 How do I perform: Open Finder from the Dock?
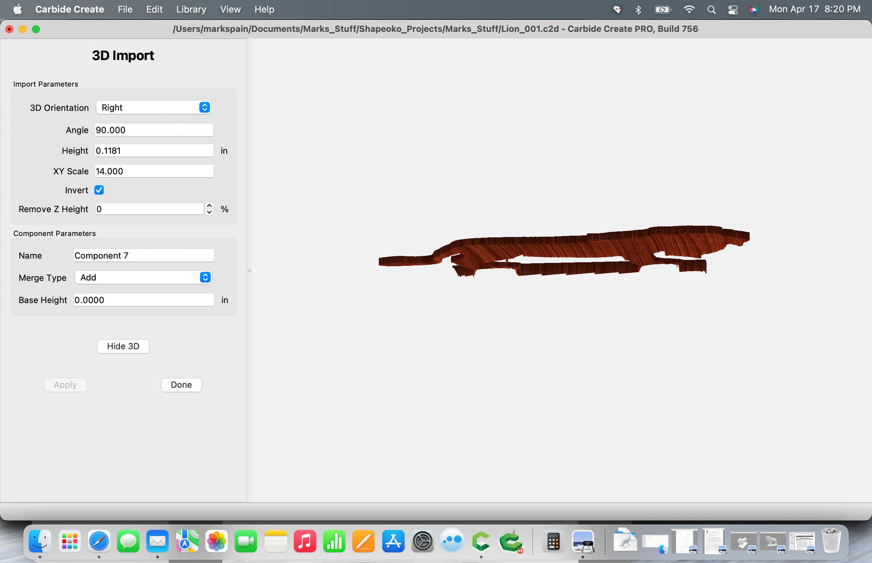tap(40, 541)
